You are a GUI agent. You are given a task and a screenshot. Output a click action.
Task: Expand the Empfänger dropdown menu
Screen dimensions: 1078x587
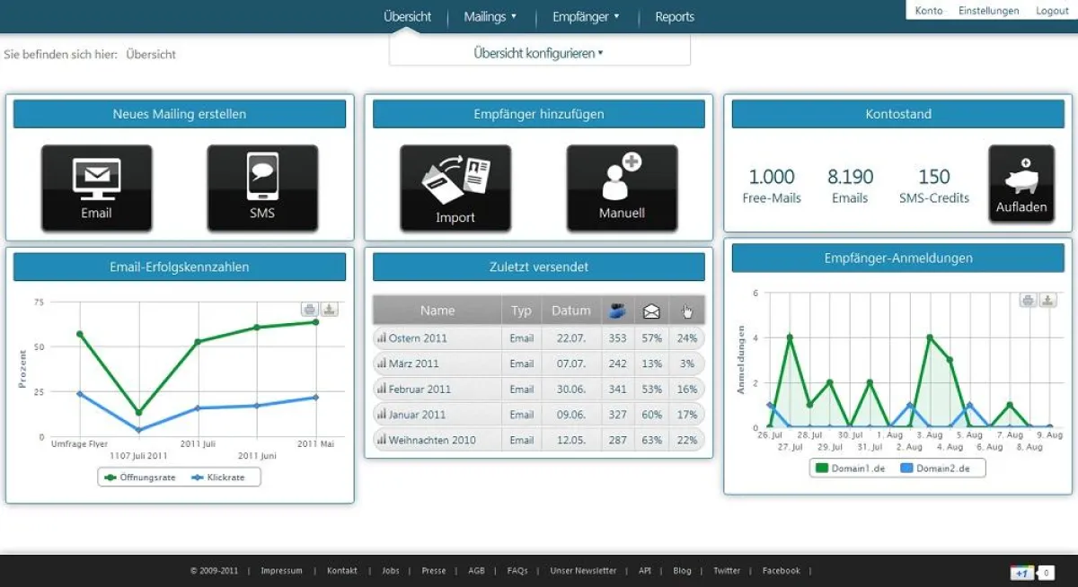click(x=586, y=16)
